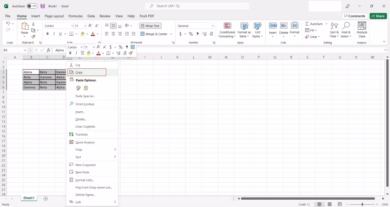
Task: Expand the Name Box dropdown arrow
Action: 25,50
